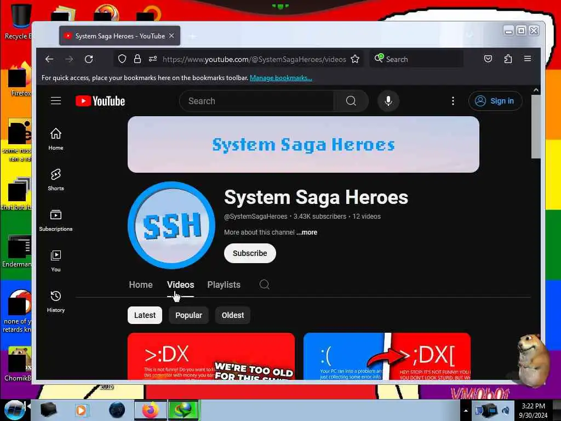Expand channel description with ...more
This screenshot has height=421, width=561.
[307, 232]
